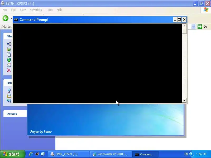The image size is (211, 158).
Task: Click the Copy this file icon in tasks pane
Action: pyautogui.click(x=9, y=55)
